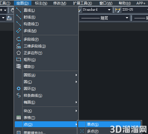This screenshot has width=148, height=134.
Task: Choose 样条曲线(S) menu entry
Action: point(46,96)
